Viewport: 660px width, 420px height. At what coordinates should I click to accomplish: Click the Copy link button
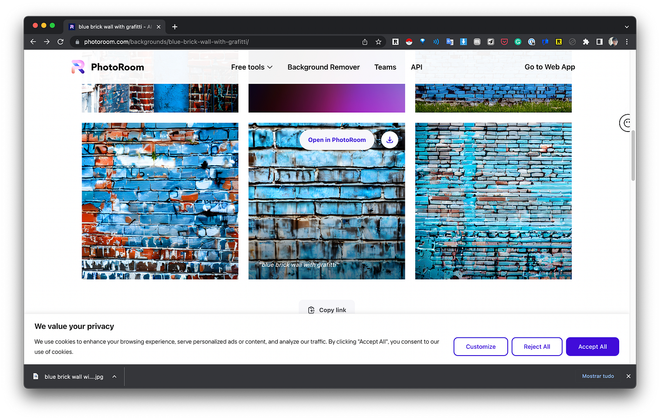pos(327,310)
